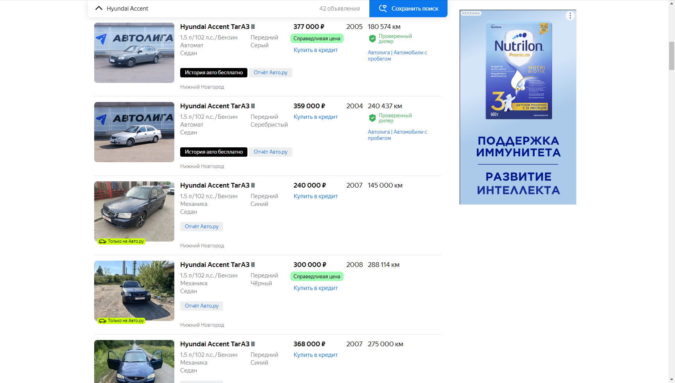Open Автолига dealer link on the 2005 listing
The width and height of the screenshot is (675, 383).
[x=397, y=55]
